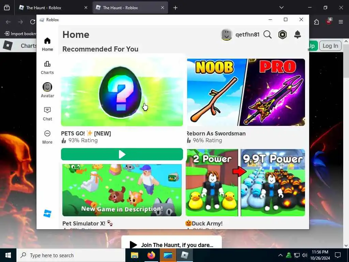This screenshot has width=349, height=262.
Task: Click Roblox logo on website header
Action: (x=8, y=45)
